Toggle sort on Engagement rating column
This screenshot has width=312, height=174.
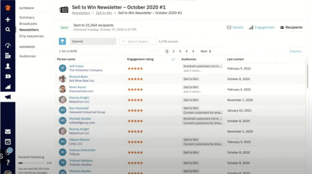click(x=174, y=59)
